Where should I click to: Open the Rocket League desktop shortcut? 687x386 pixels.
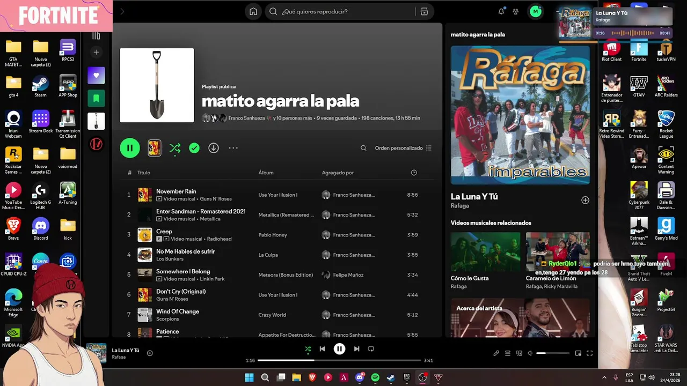[666, 125]
